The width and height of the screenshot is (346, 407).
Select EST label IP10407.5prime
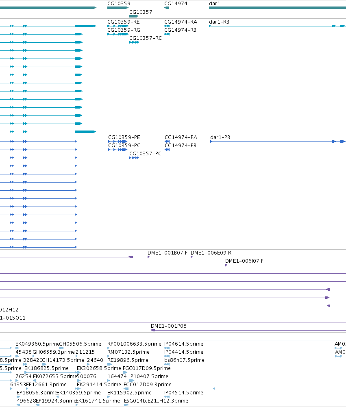coord(149,377)
